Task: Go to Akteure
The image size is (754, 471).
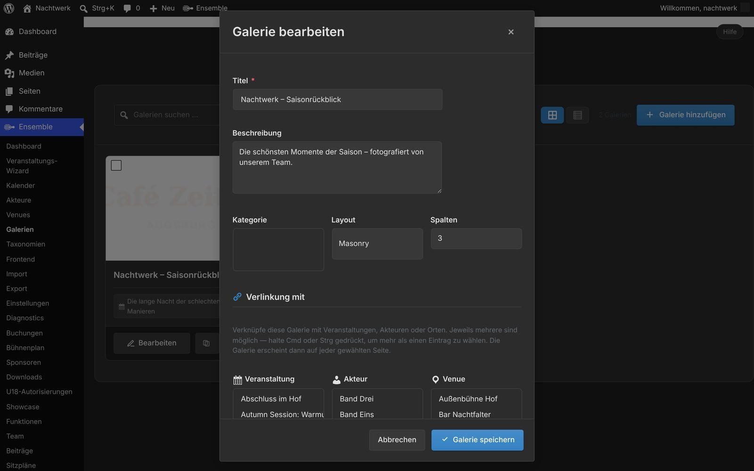Action: click(18, 200)
